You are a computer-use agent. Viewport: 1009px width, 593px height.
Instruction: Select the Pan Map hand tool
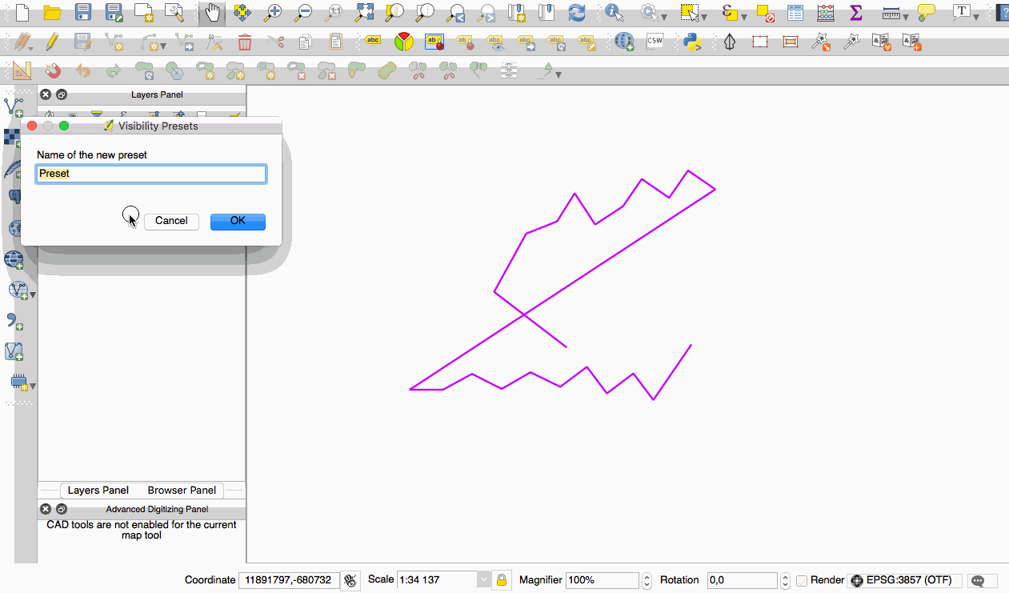(211, 13)
